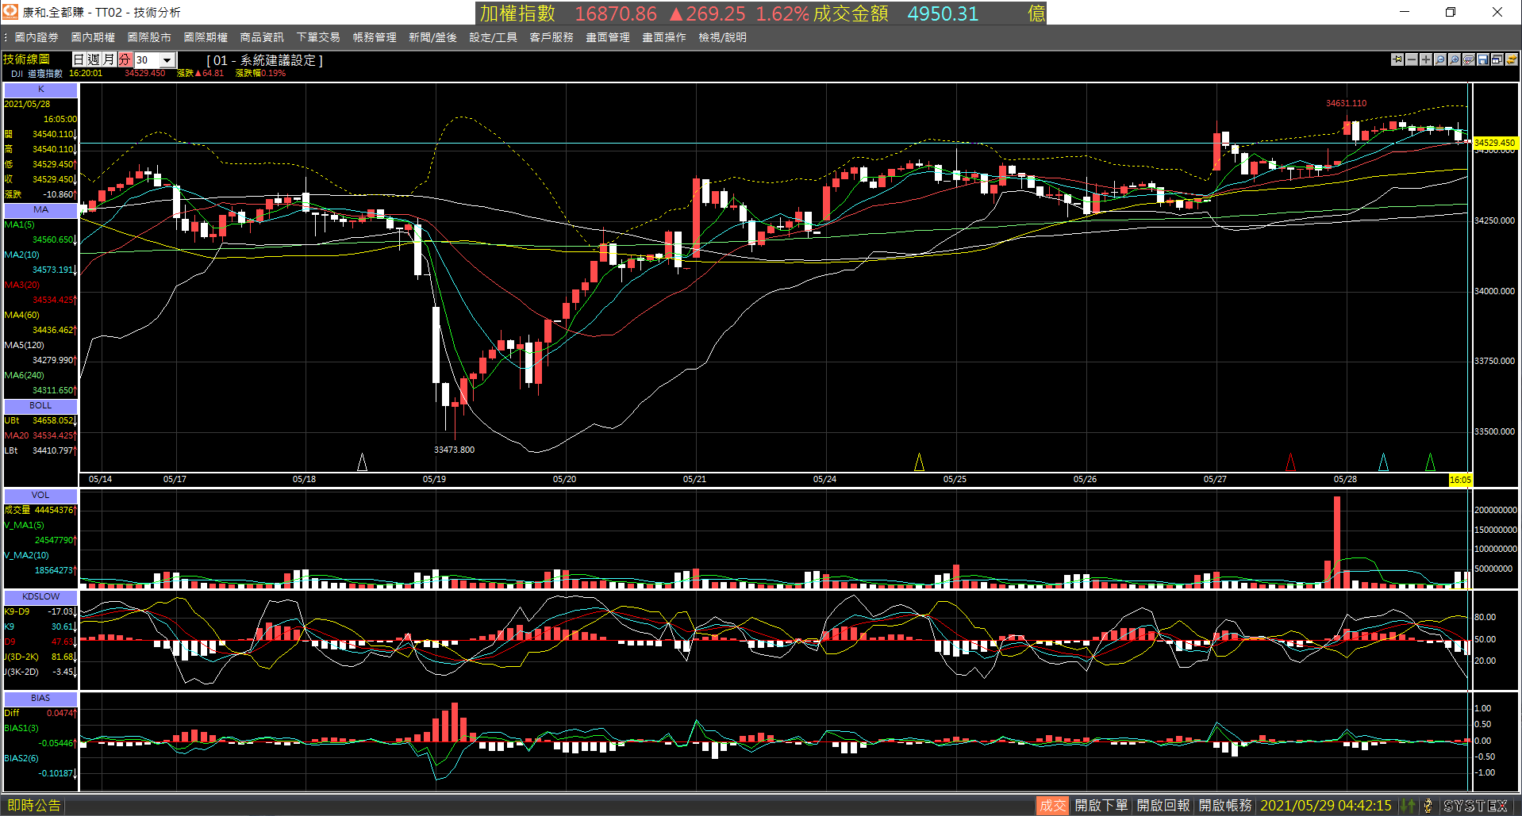Click the yellow triangle marker near 05/25
Image resolution: width=1522 pixels, height=816 pixels.
pos(920,462)
